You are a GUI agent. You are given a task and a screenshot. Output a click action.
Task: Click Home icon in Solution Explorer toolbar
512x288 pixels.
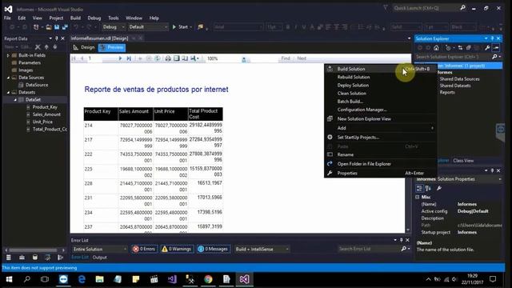(x=436, y=48)
